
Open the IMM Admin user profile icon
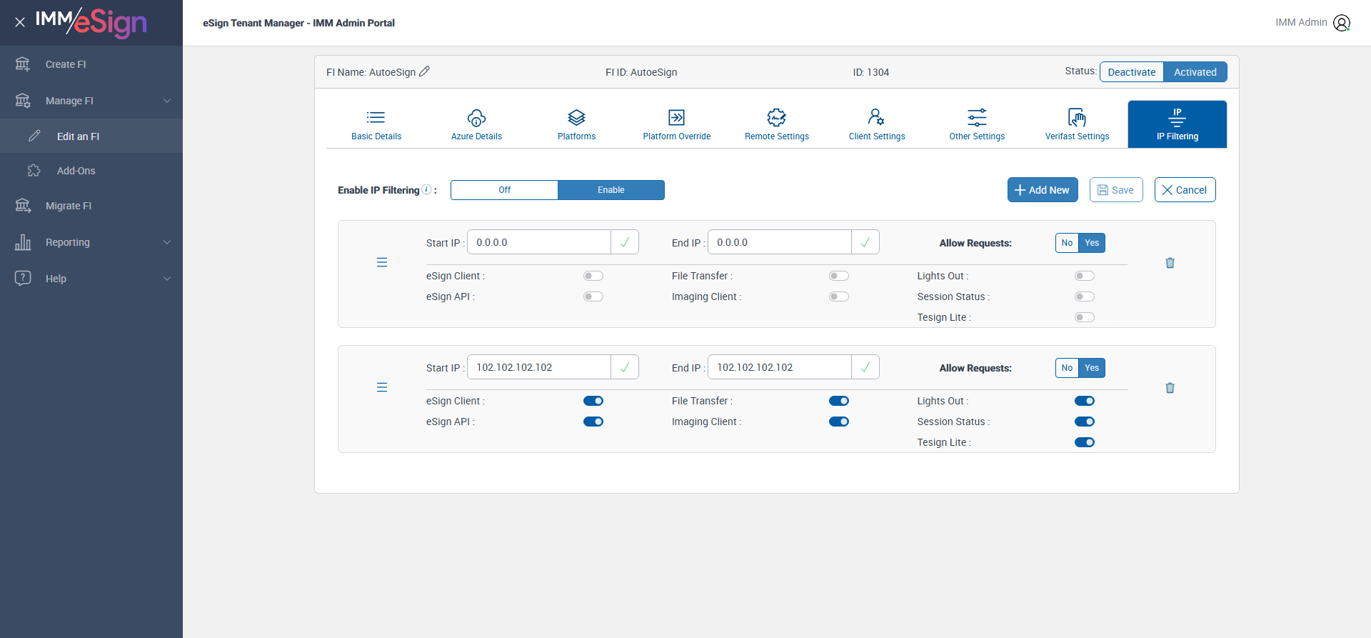tap(1342, 23)
